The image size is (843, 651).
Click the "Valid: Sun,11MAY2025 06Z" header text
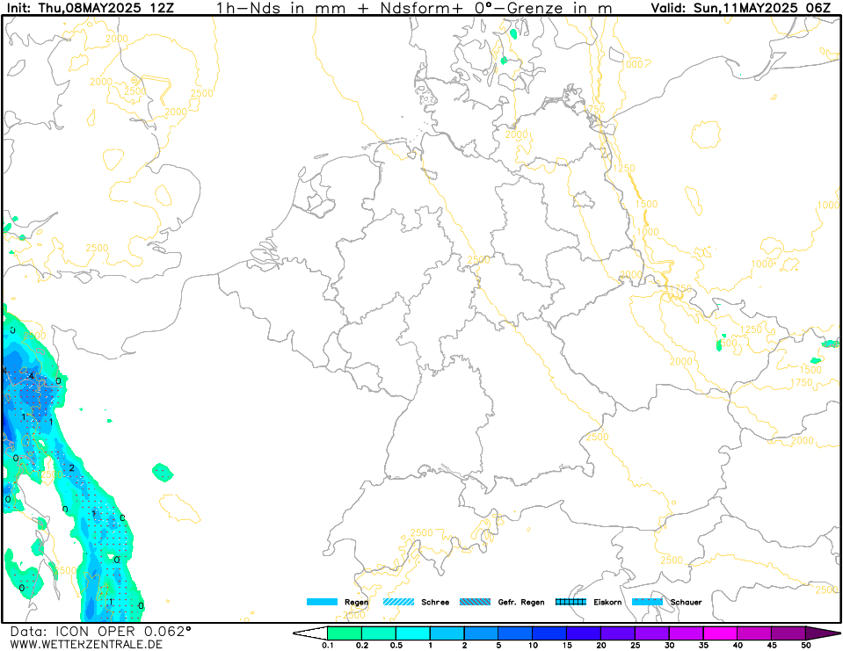point(741,8)
